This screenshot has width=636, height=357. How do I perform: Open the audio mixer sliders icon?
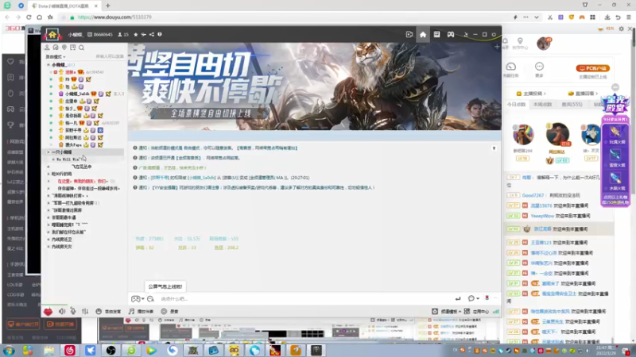[85, 311]
